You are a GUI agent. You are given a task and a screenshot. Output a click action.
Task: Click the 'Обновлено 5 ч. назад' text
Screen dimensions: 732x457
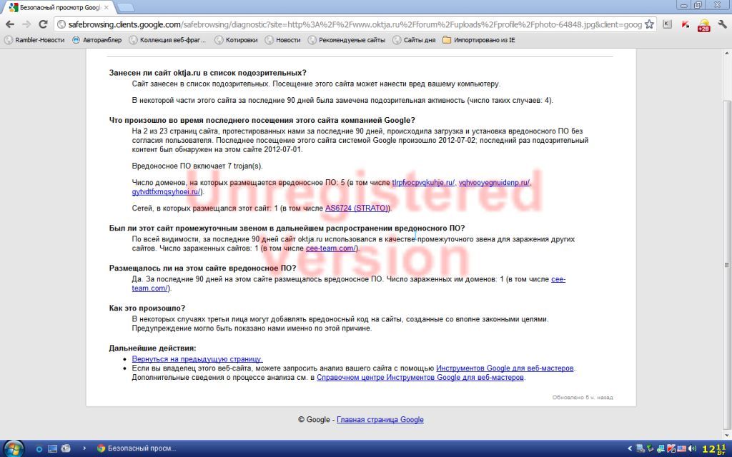pos(582,397)
